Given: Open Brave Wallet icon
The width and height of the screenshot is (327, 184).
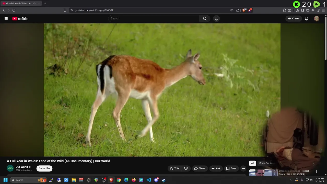Looking at the screenshot, I should (308, 10).
